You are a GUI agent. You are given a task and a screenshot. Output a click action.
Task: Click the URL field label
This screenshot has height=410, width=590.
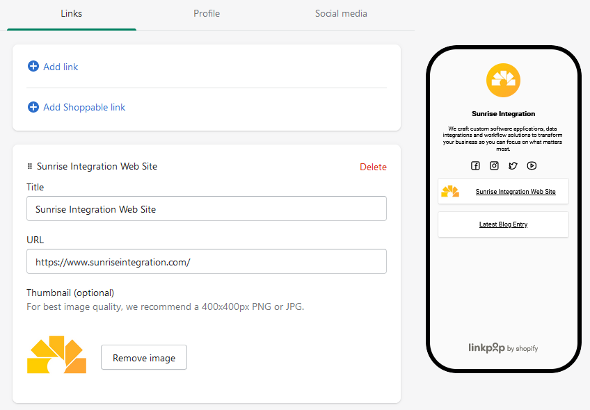[35, 240]
